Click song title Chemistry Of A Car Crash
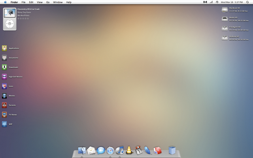This screenshot has width=253, height=158. click(28, 9)
